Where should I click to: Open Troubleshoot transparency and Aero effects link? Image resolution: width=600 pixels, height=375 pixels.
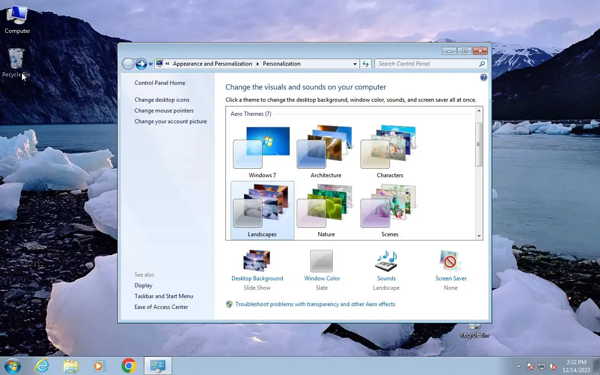click(x=315, y=304)
